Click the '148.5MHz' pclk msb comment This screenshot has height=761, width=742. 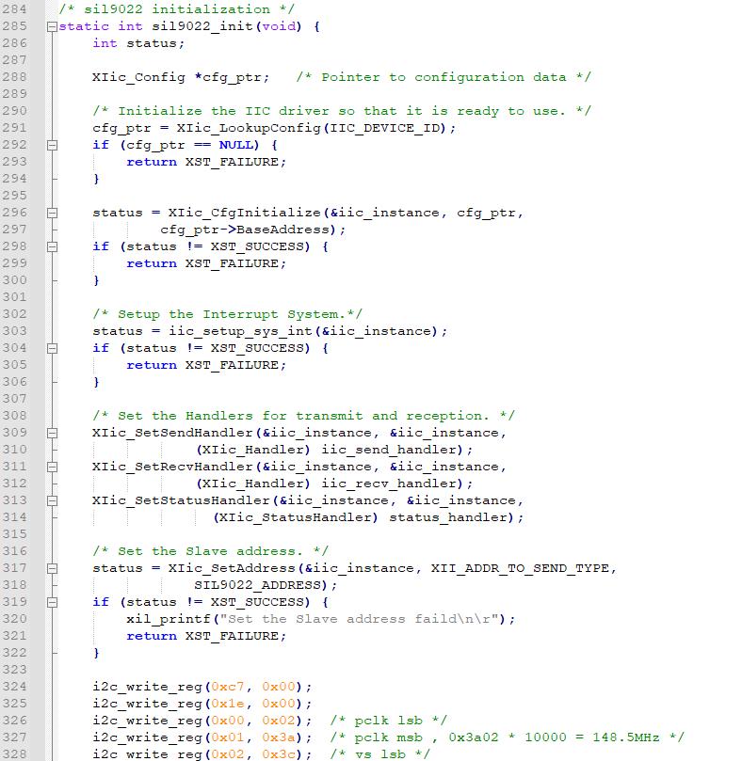(507, 737)
